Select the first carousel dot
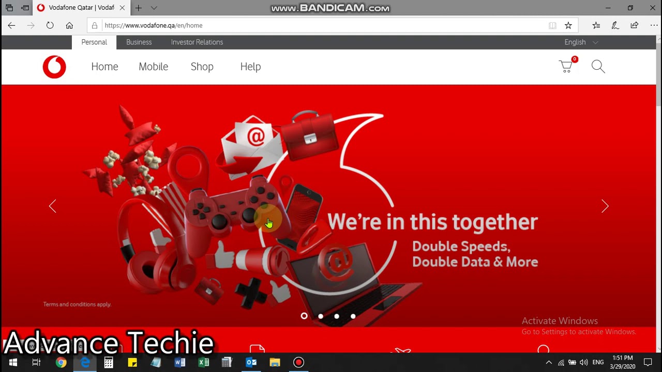Screen dimensions: 662x372 304,316
